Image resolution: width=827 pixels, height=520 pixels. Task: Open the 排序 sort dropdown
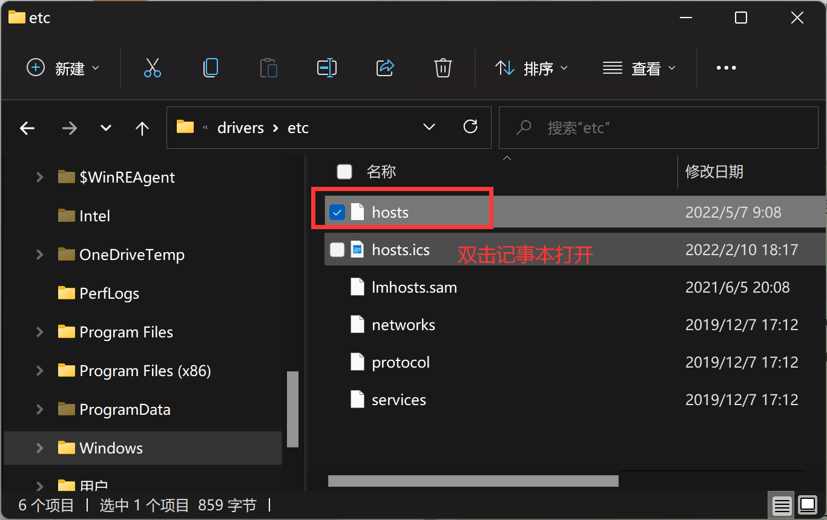pyautogui.click(x=532, y=68)
